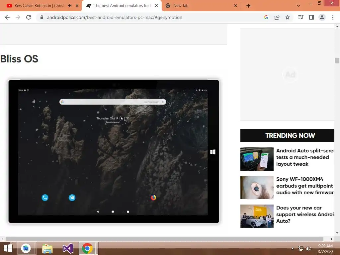Viewport: 340px width, 255px height.
Task: Open the tab search dropdown chevron
Action: click(x=298, y=6)
